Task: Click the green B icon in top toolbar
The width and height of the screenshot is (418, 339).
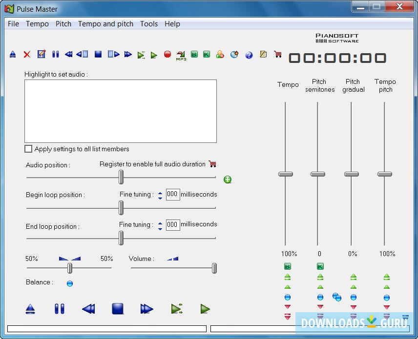Action: pos(194,54)
